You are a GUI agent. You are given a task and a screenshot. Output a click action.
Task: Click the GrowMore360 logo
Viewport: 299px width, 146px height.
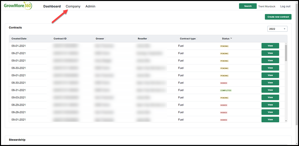pos(18,6)
